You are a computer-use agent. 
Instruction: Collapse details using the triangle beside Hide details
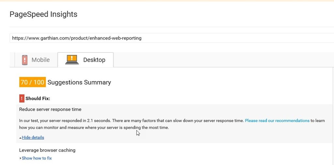[20, 138]
